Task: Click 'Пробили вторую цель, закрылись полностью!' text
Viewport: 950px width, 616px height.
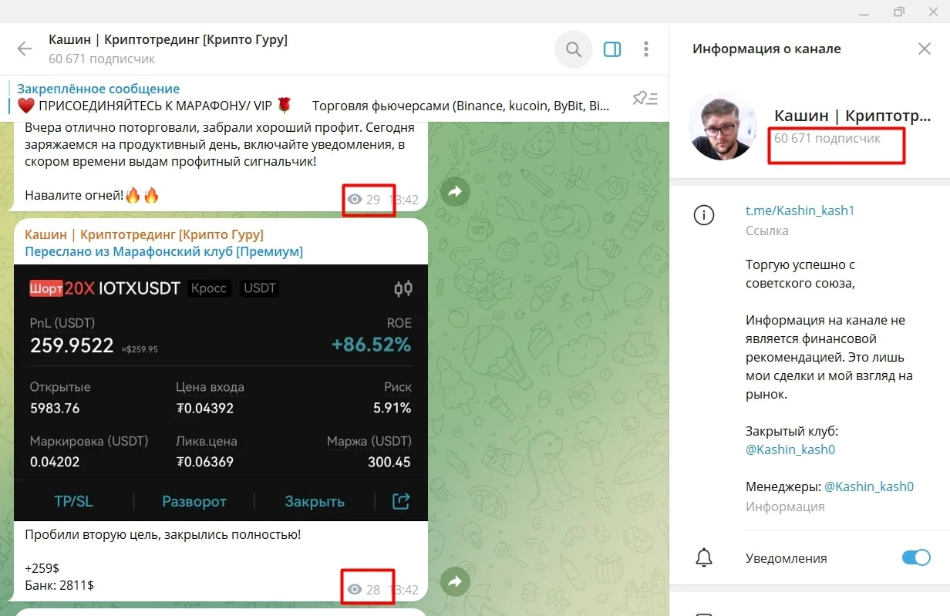Action: tap(163, 534)
